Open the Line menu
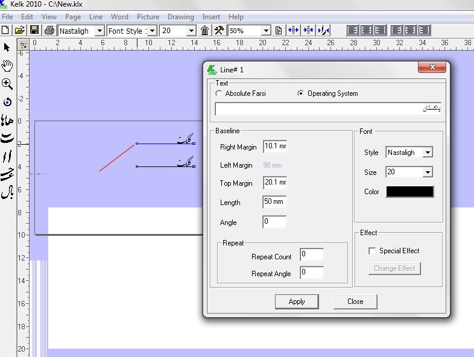The height and width of the screenshot is (357, 474). pyautogui.click(x=96, y=17)
